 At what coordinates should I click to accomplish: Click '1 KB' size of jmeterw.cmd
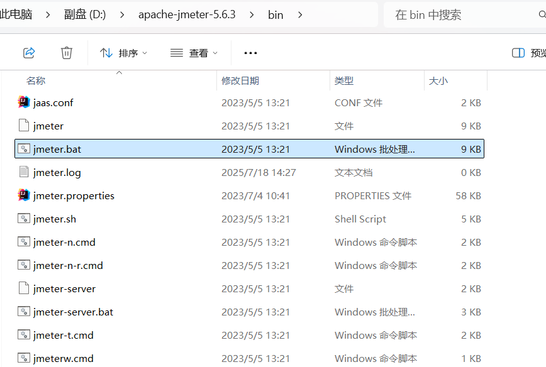471,359
